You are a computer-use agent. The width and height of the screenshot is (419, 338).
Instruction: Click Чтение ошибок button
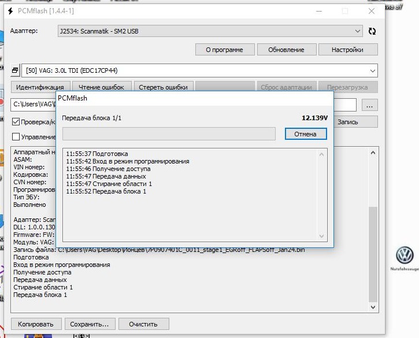coord(102,87)
